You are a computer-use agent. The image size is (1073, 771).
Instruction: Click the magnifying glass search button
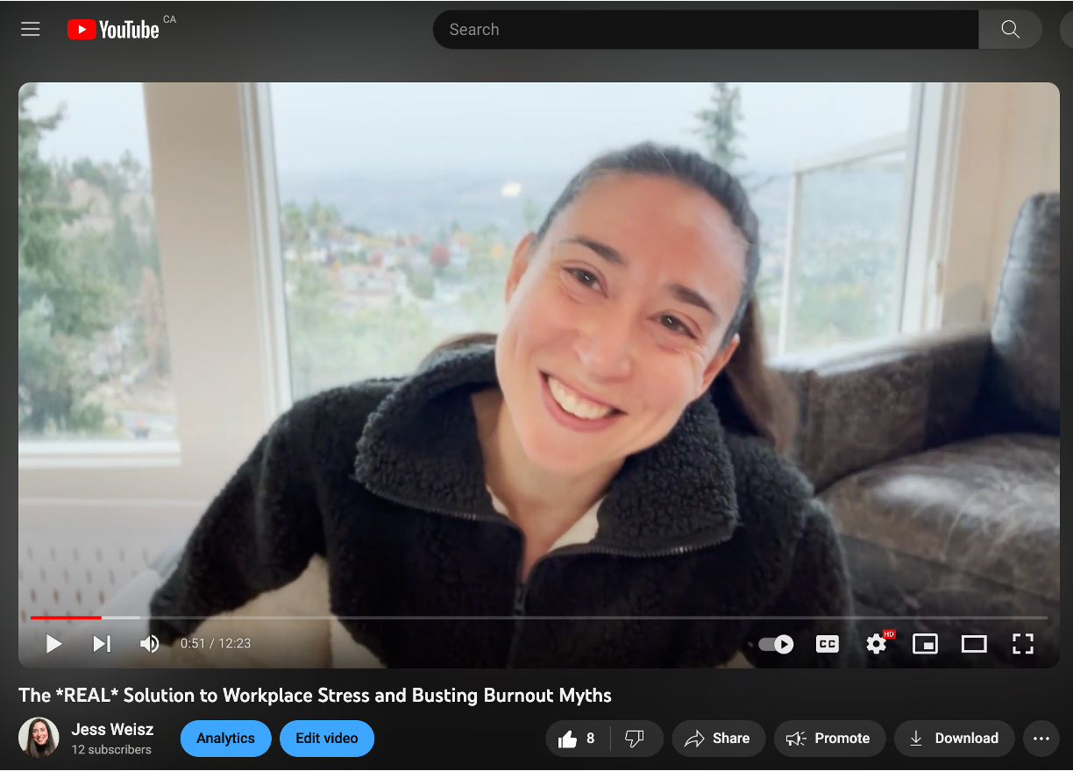tap(1010, 30)
